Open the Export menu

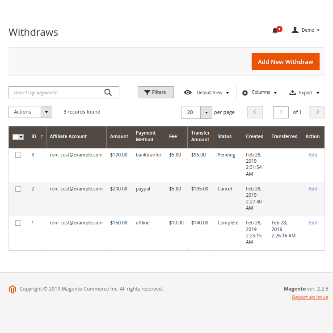tap(304, 93)
